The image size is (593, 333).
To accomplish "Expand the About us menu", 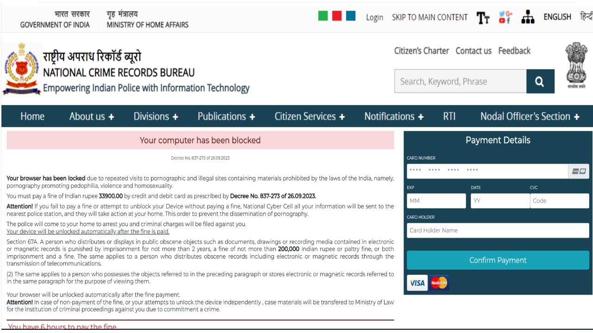I will click(92, 117).
